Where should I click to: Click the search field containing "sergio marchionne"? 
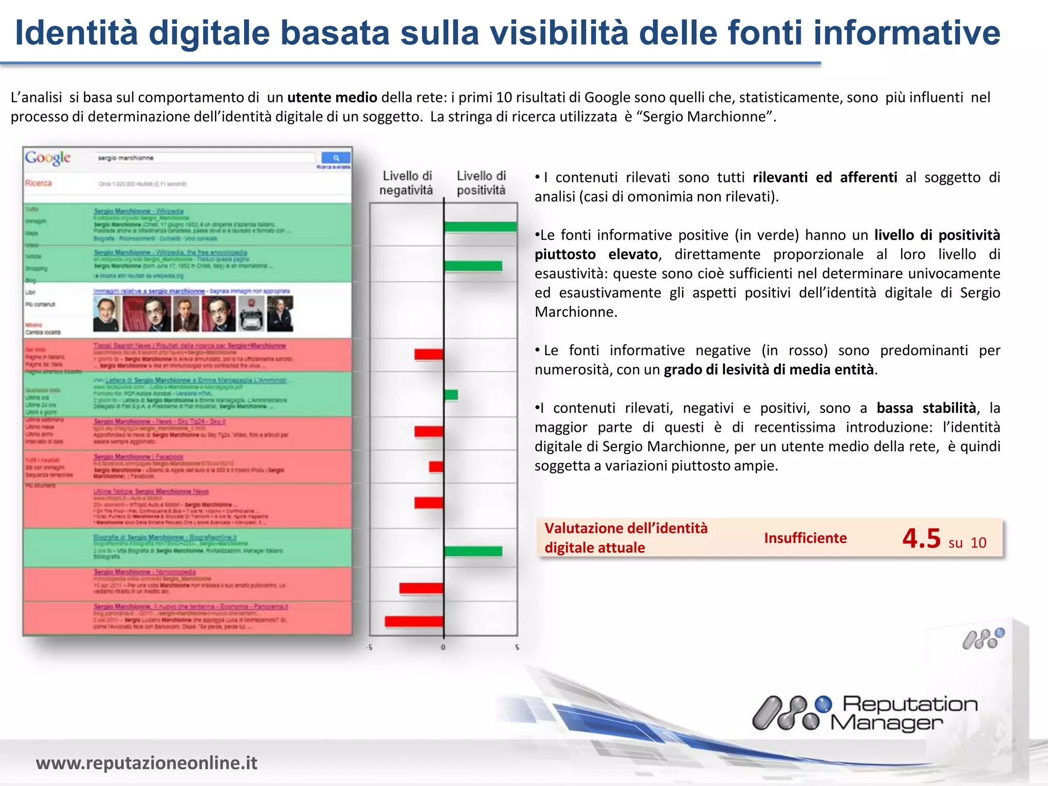pyautogui.click(x=205, y=158)
